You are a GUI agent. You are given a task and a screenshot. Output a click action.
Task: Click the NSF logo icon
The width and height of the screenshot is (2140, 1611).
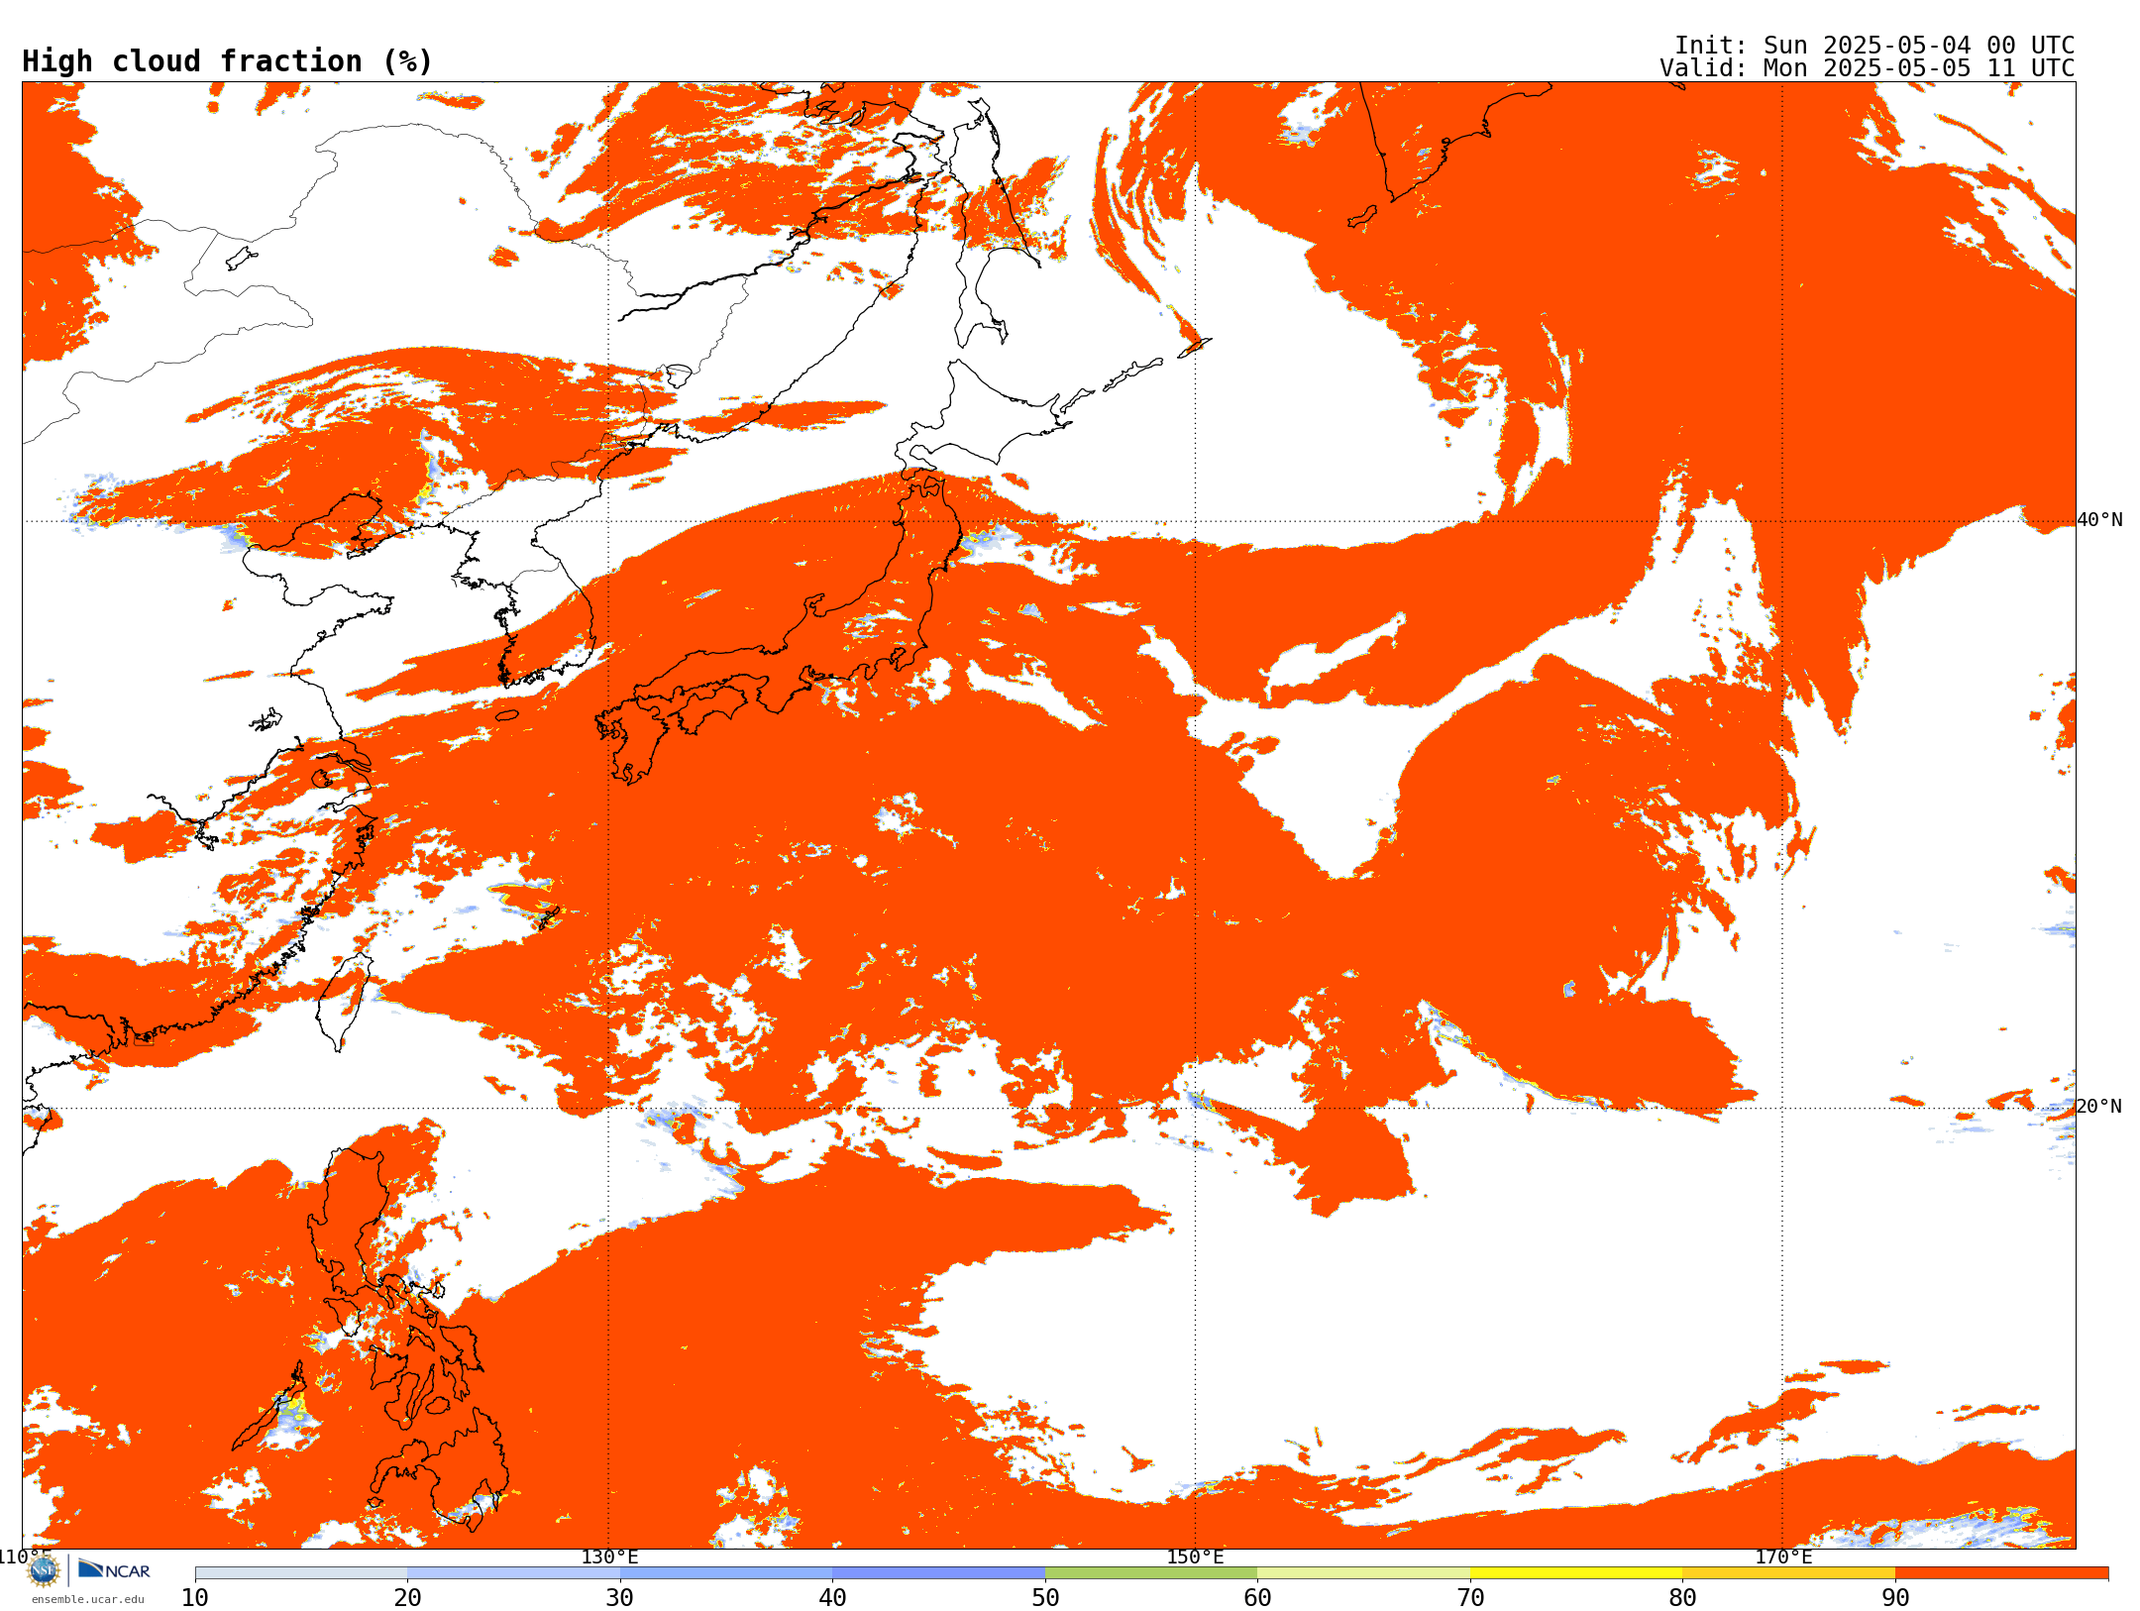point(44,1570)
